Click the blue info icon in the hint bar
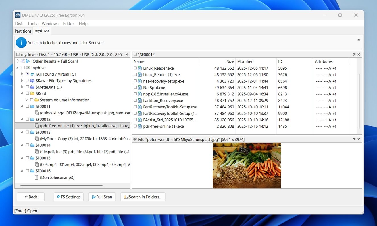Viewport: 377px width, 226px height. point(21,42)
